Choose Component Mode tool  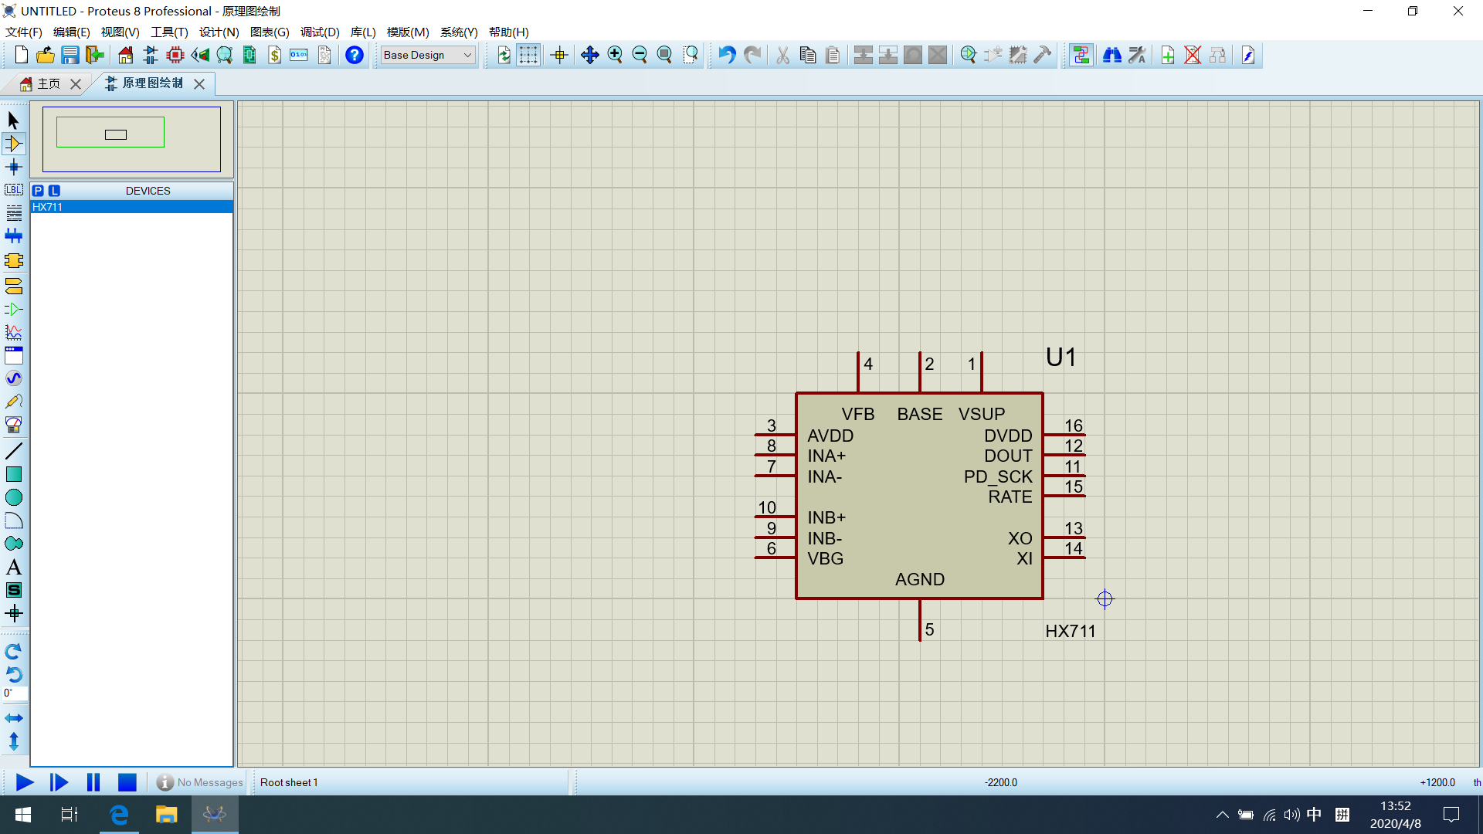pos(14,144)
